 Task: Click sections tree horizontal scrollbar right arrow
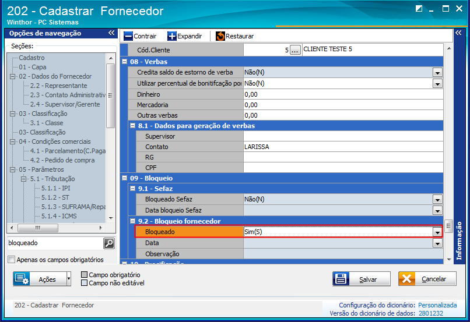tap(101, 228)
